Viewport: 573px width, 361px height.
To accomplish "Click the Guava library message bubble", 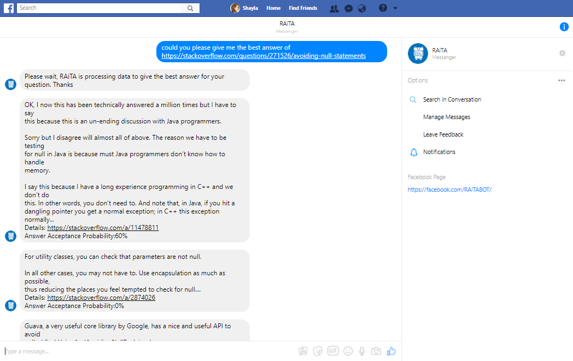I will 135,330.
